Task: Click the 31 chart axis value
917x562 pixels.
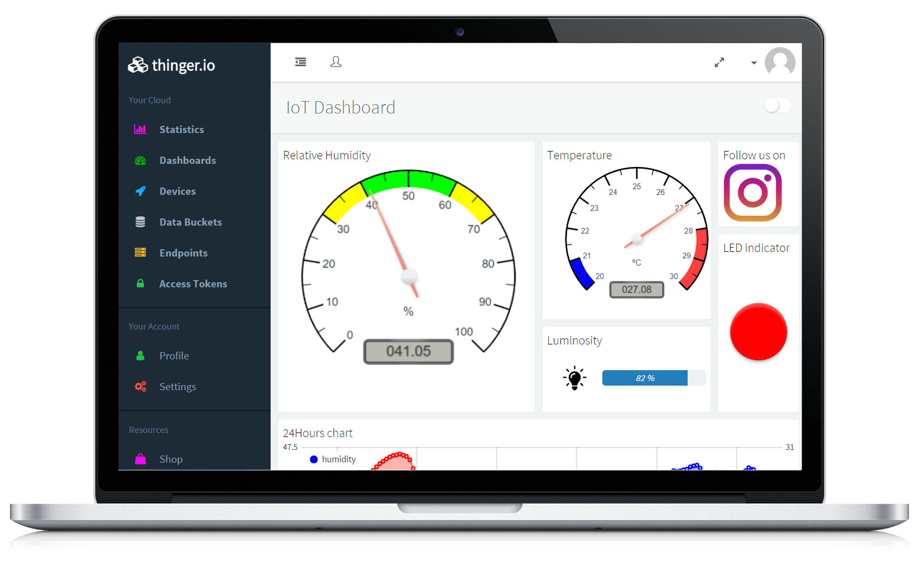Action: [x=790, y=447]
